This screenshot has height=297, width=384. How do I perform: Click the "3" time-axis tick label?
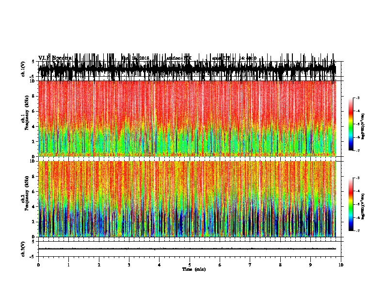click(129, 265)
